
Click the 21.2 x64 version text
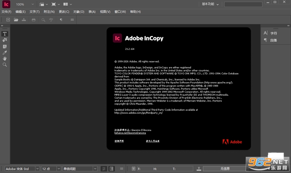tap(130, 49)
